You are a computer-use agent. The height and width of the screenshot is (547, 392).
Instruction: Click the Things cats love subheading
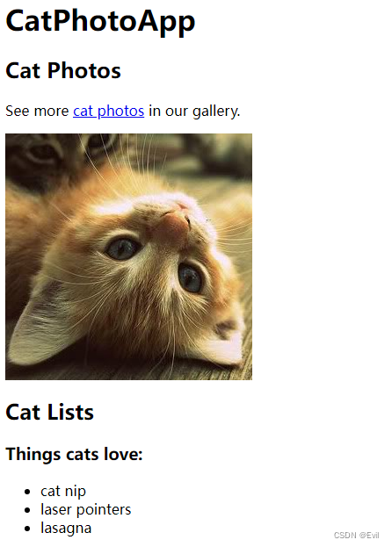[74, 454]
